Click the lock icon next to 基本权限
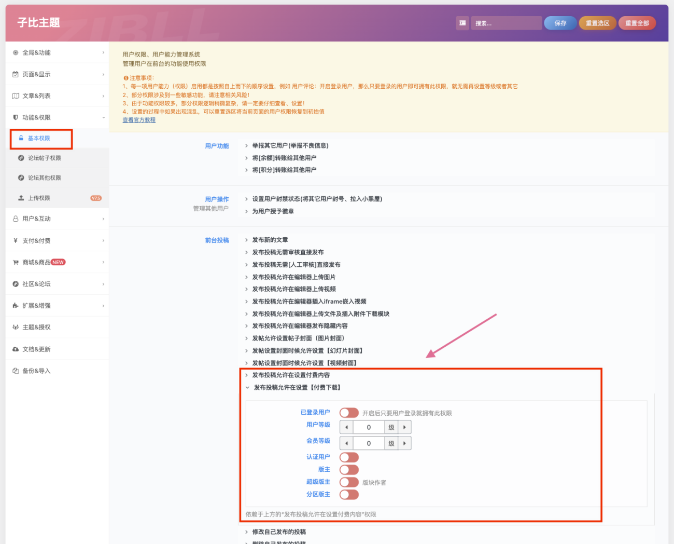This screenshot has height=544, width=674. tap(21, 138)
